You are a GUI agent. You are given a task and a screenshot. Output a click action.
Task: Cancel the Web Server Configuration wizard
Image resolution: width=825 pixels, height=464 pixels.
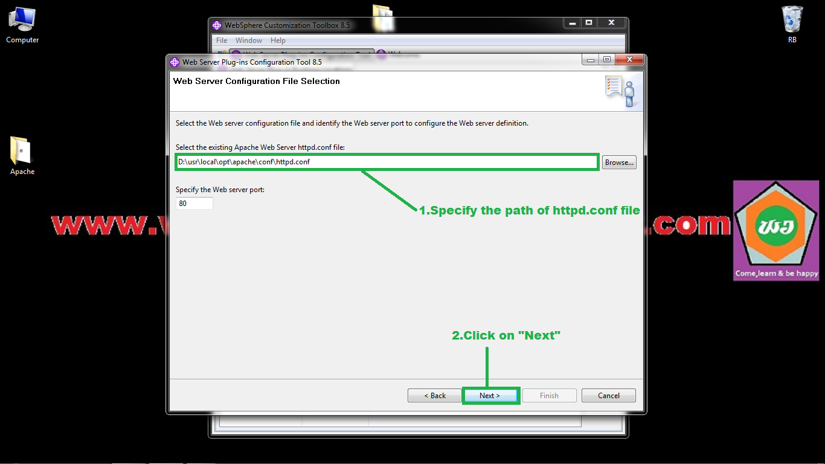(x=608, y=395)
